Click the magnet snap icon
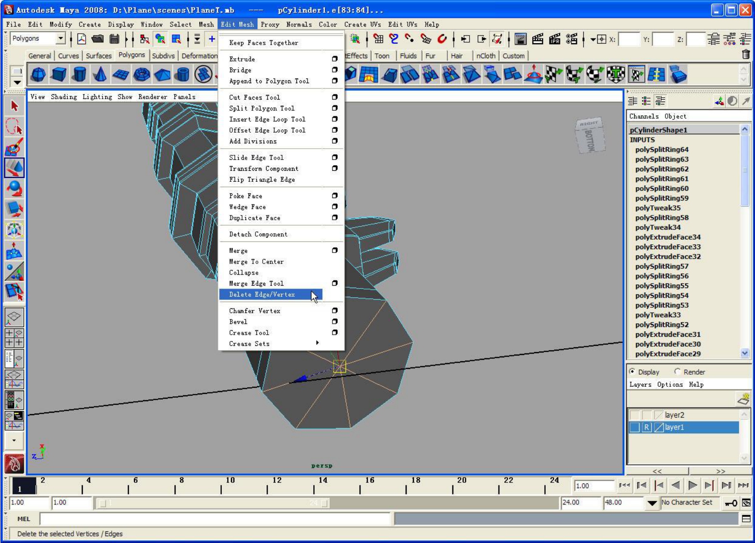Image resolution: width=755 pixels, height=543 pixels. tap(442, 39)
